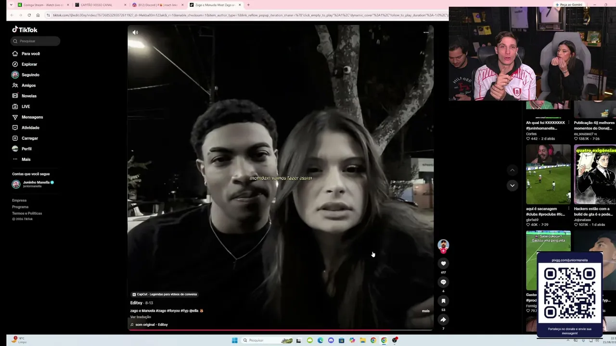The image size is (616, 346).
Task: Open Atividade notifications
Action: click(x=26, y=128)
